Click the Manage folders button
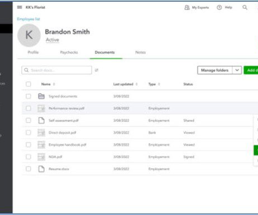Viewport: 258px width, 215px height. 215,70
